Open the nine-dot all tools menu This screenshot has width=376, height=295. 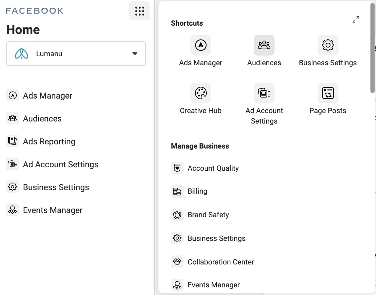[x=140, y=11]
